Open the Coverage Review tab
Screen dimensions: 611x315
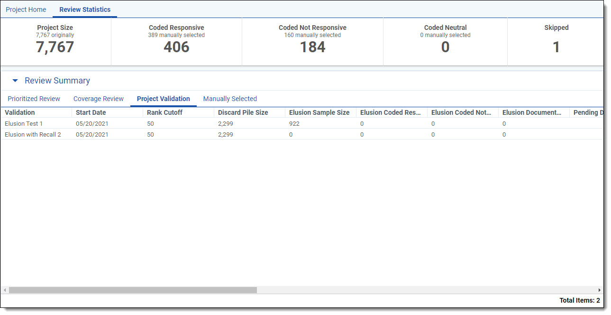(98, 99)
